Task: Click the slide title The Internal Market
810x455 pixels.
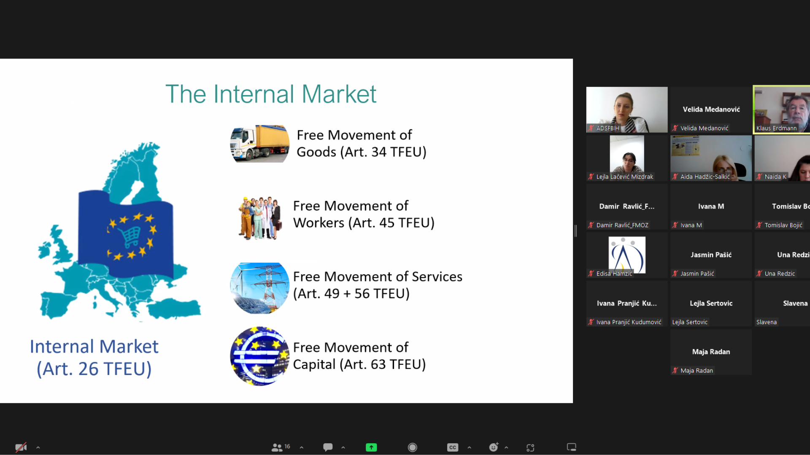Action: tap(270, 94)
